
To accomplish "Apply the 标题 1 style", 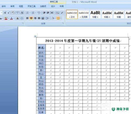I will click(x=95, y=14).
